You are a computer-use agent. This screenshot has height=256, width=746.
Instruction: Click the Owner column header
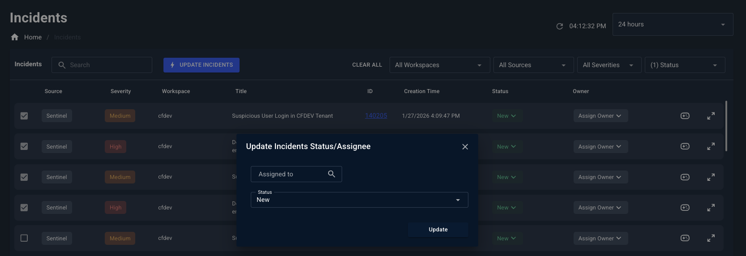click(x=581, y=91)
